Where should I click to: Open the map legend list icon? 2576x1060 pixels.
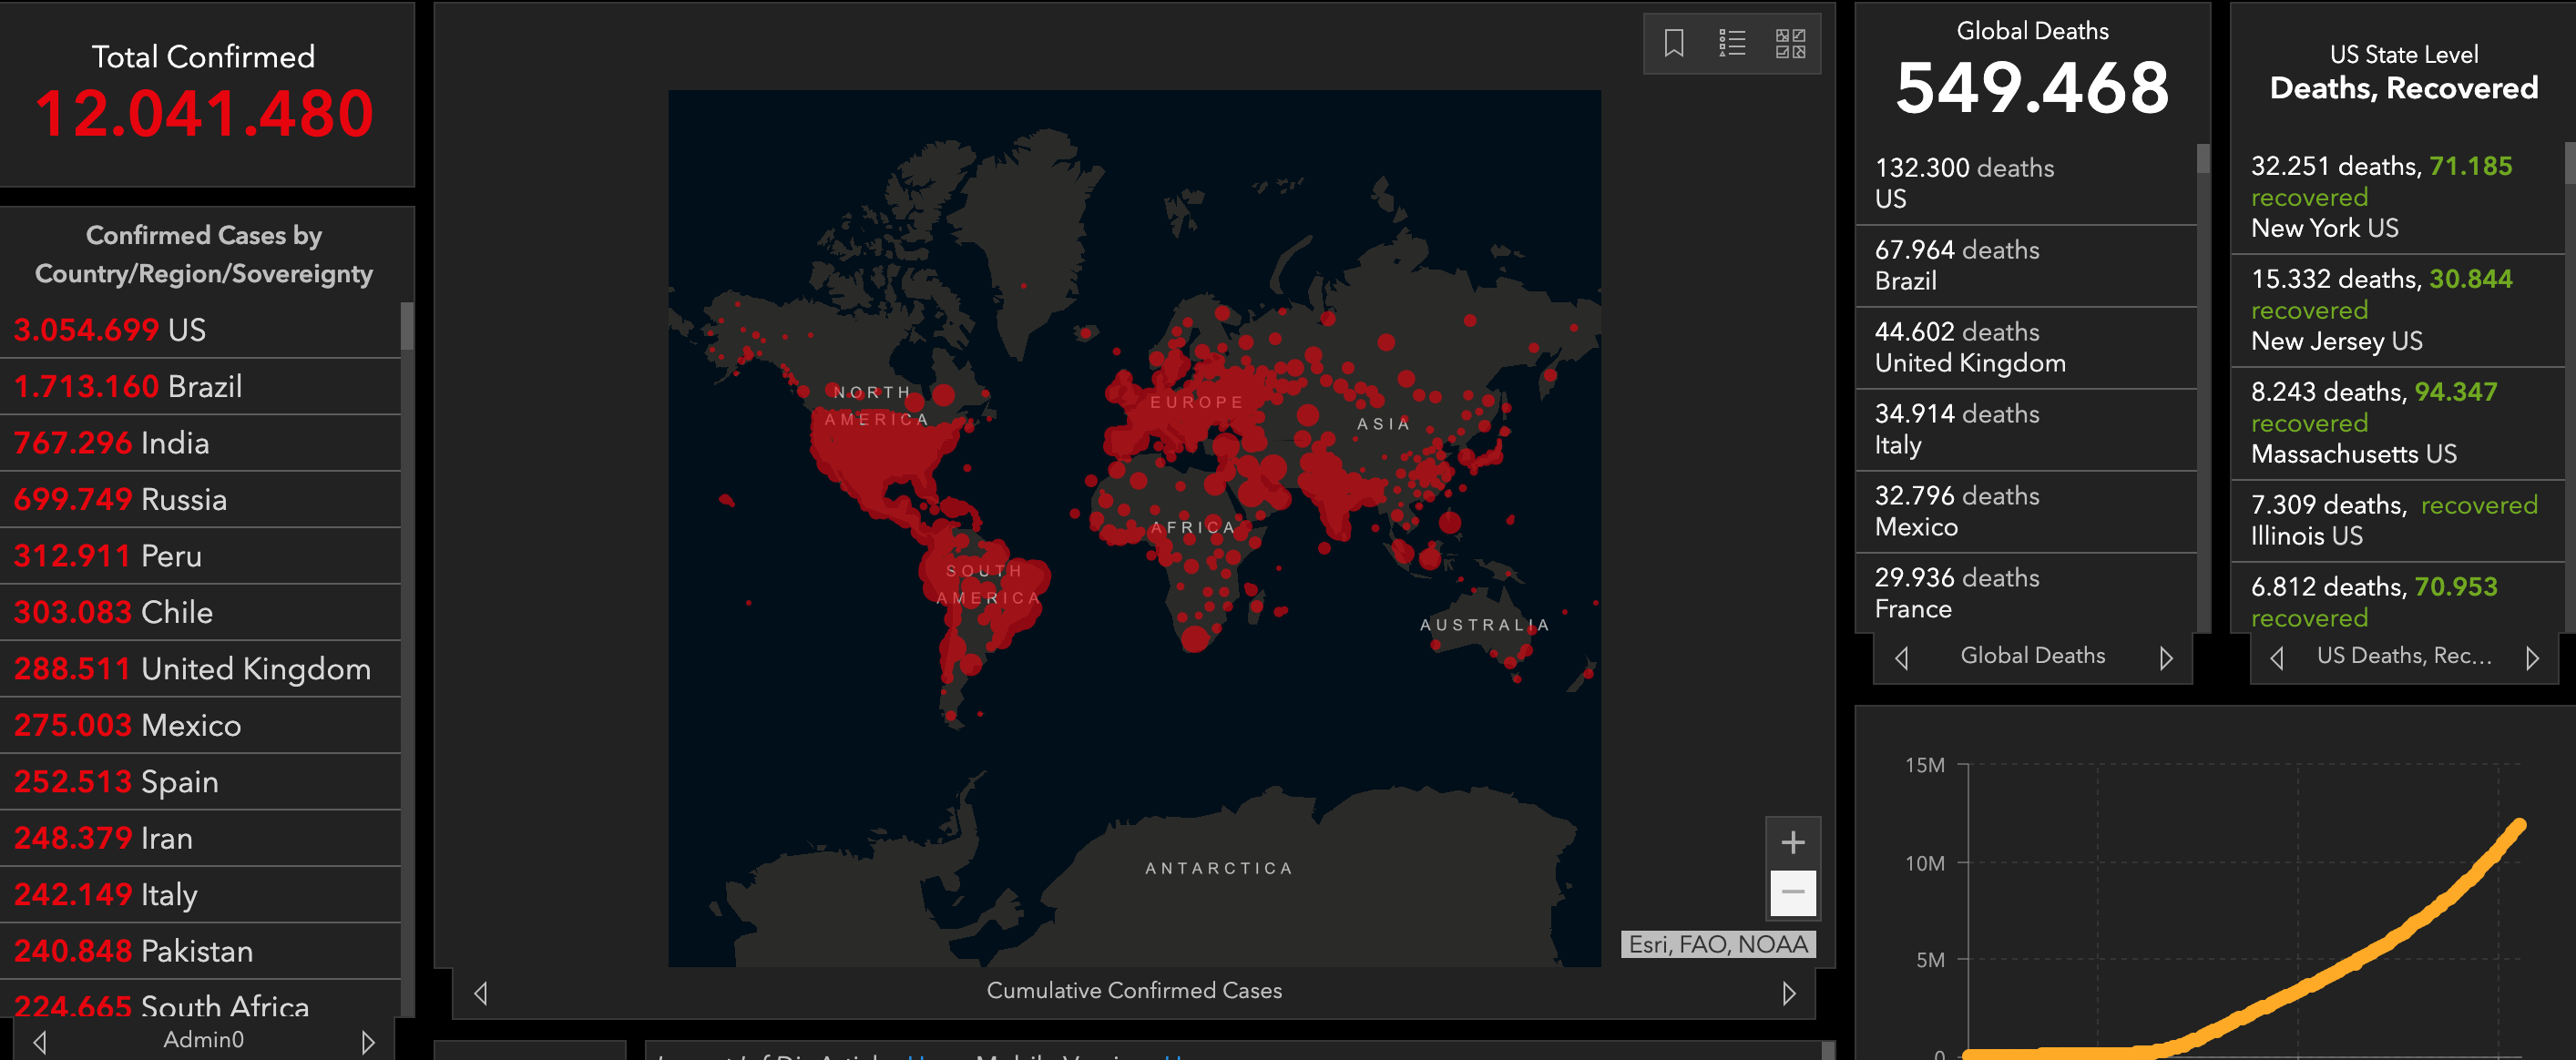tap(1732, 43)
